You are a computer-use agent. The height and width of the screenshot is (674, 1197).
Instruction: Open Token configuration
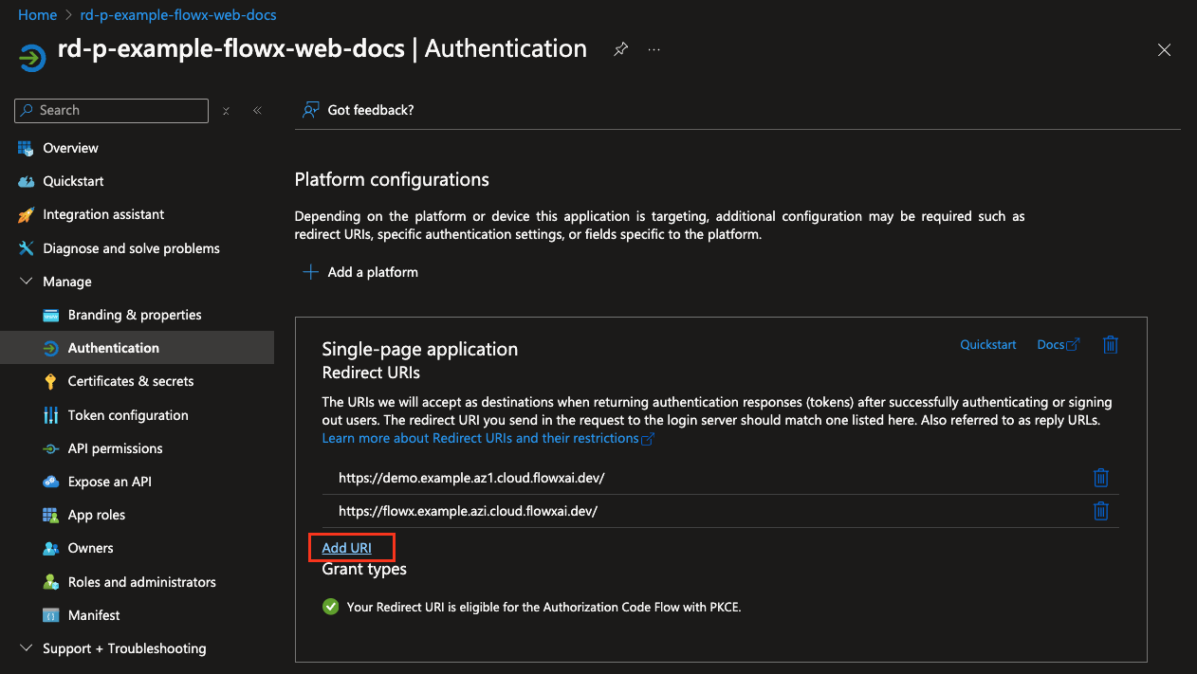128,415
